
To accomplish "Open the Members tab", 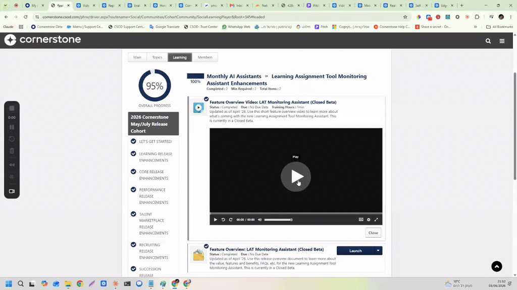I will 205,57.
